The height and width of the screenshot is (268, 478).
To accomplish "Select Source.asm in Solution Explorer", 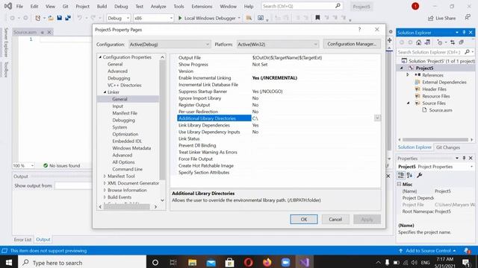I will tap(441, 110).
